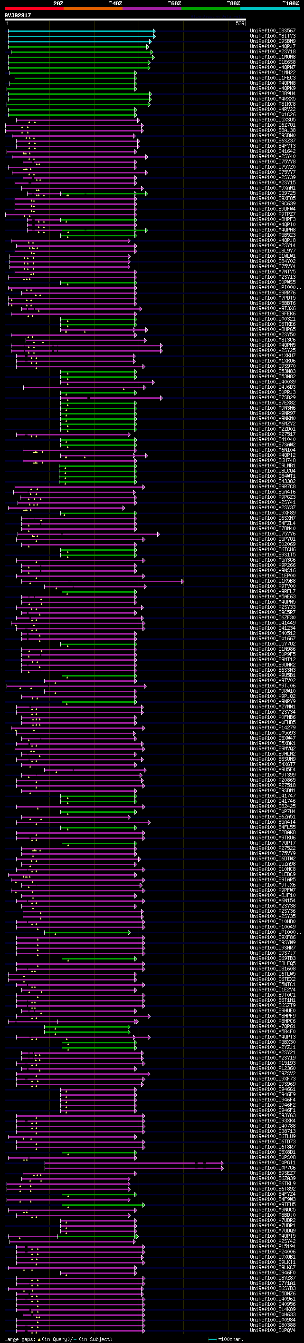Click hit label UniRef100_C1E6S8
Image resolution: width=304 pixels, height=1343 pixels.
[273, 62]
